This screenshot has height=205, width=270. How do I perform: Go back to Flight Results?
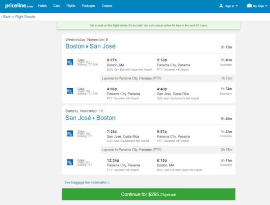point(18,17)
